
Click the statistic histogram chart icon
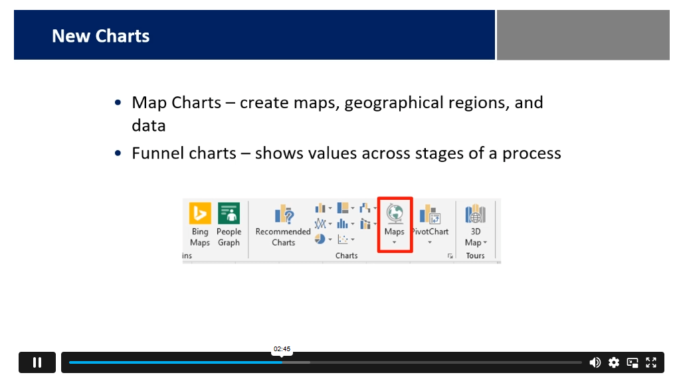point(343,223)
